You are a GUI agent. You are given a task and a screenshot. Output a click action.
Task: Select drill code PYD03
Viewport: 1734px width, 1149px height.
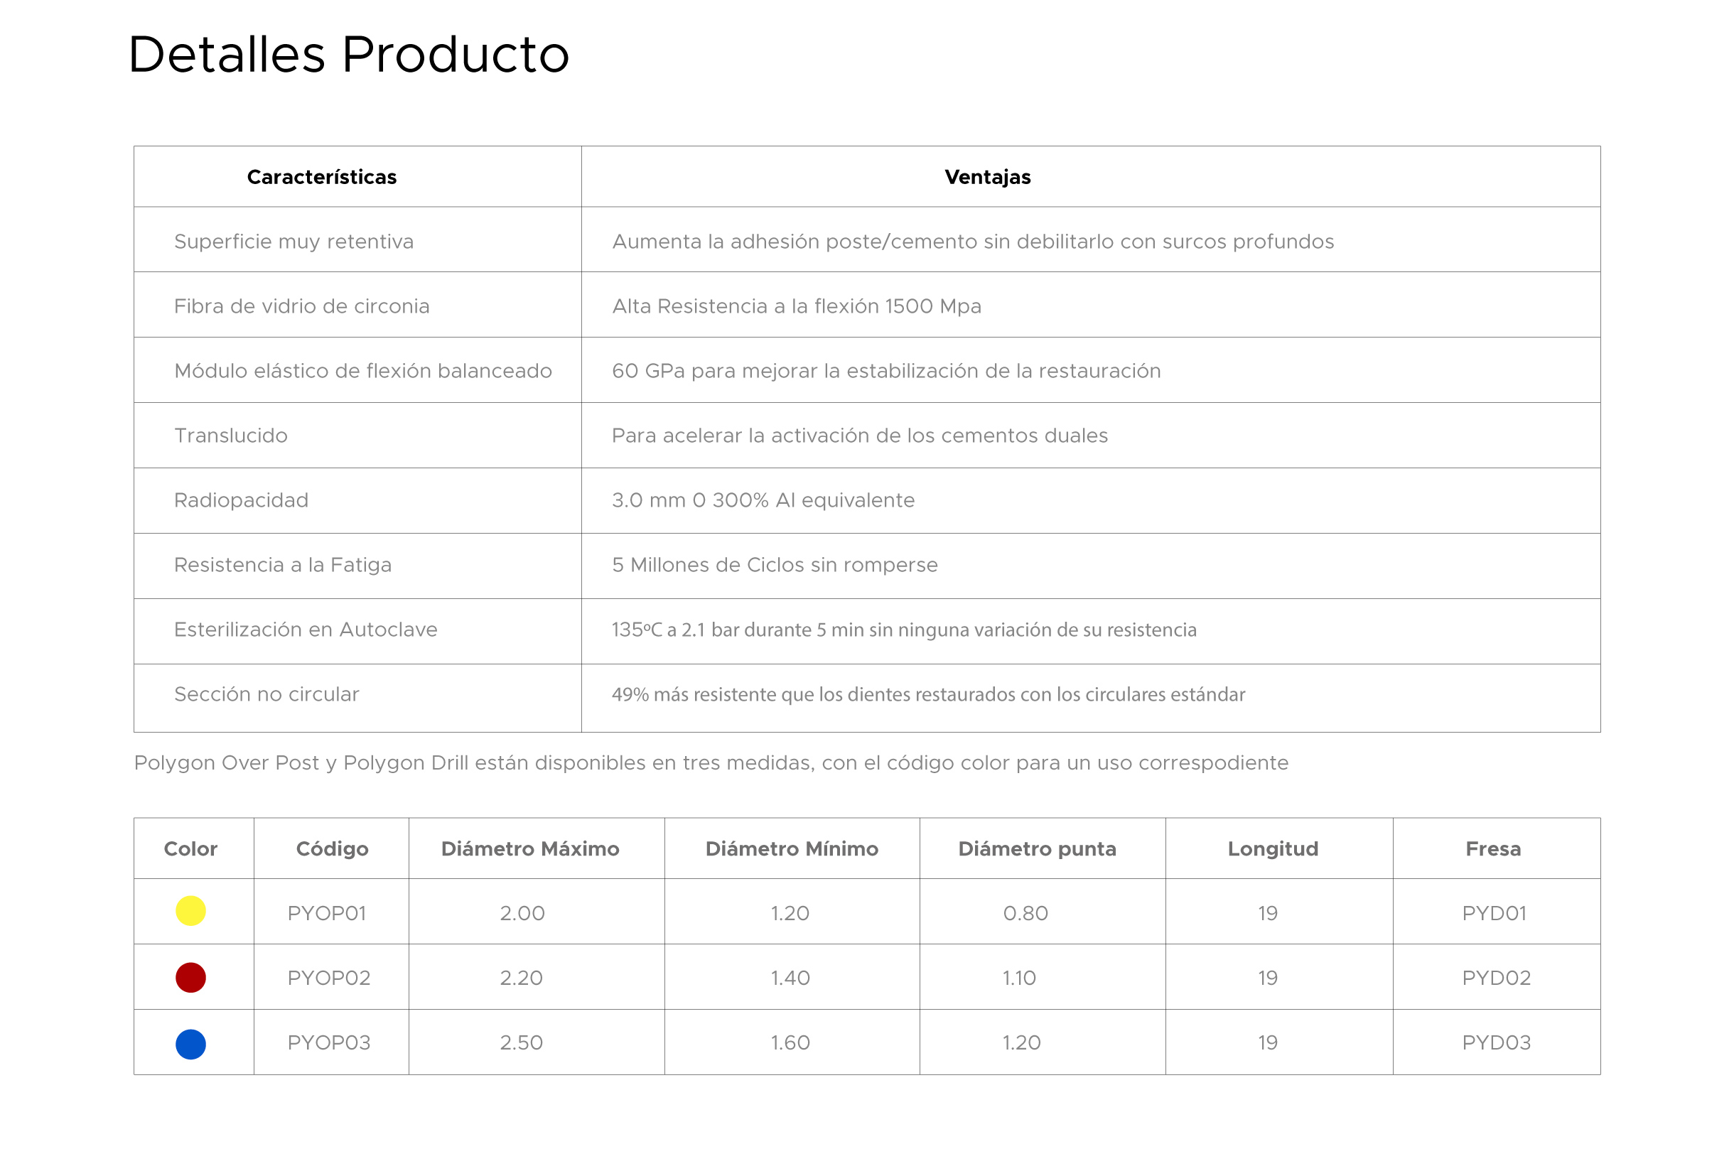coord(1496,1042)
